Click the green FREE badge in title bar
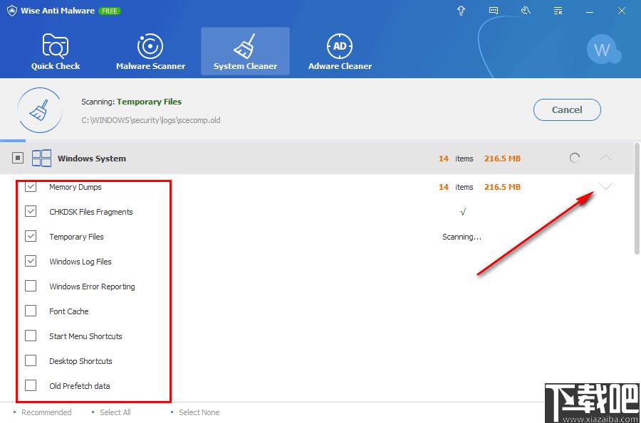The width and height of the screenshot is (641, 423). (x=110, y=11)
